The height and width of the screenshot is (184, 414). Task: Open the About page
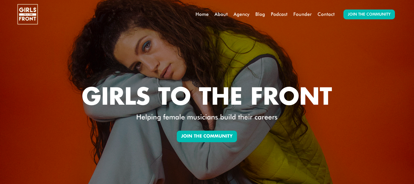[221, 14]
